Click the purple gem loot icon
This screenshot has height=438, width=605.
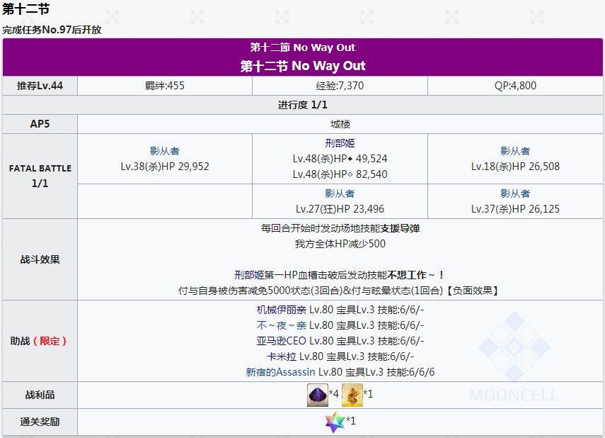(317, 395)
